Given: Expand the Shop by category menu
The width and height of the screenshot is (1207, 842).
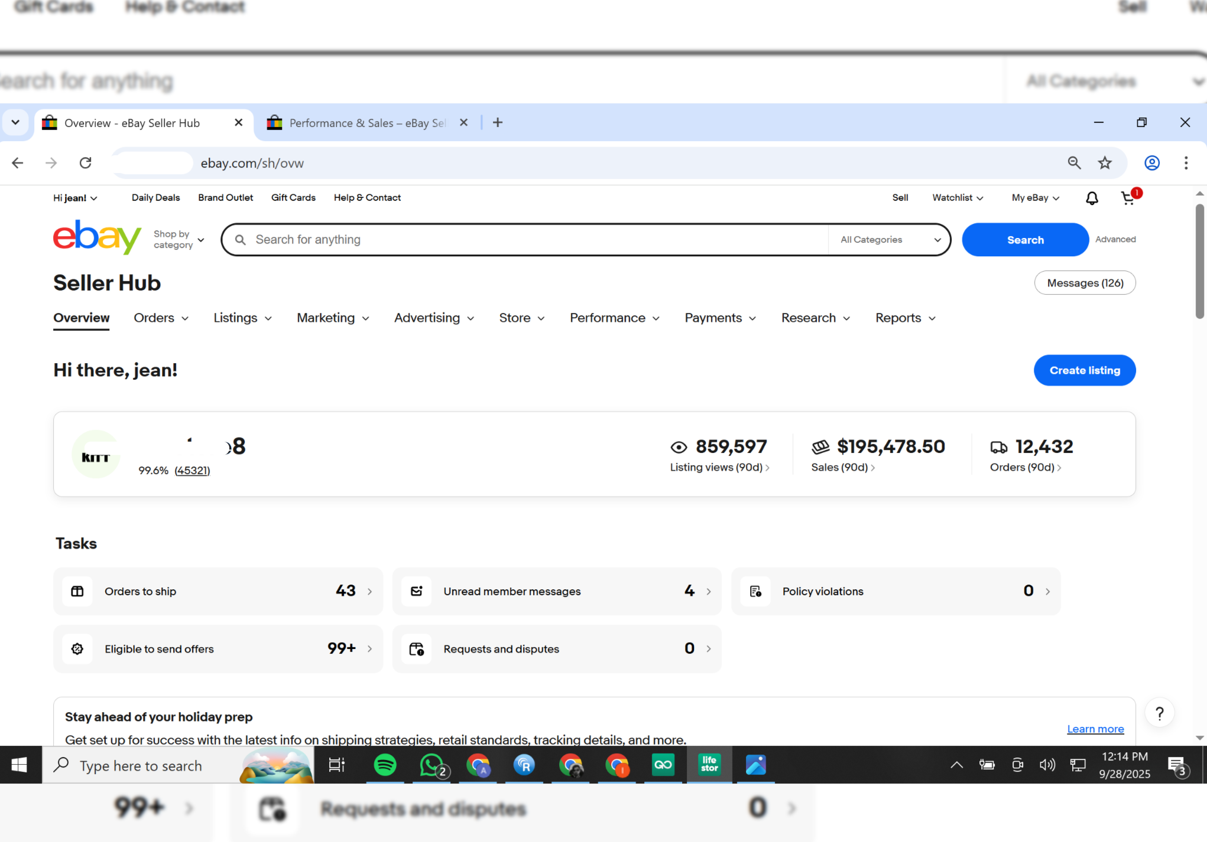Looking at the screenshot, I should (179, 240).
